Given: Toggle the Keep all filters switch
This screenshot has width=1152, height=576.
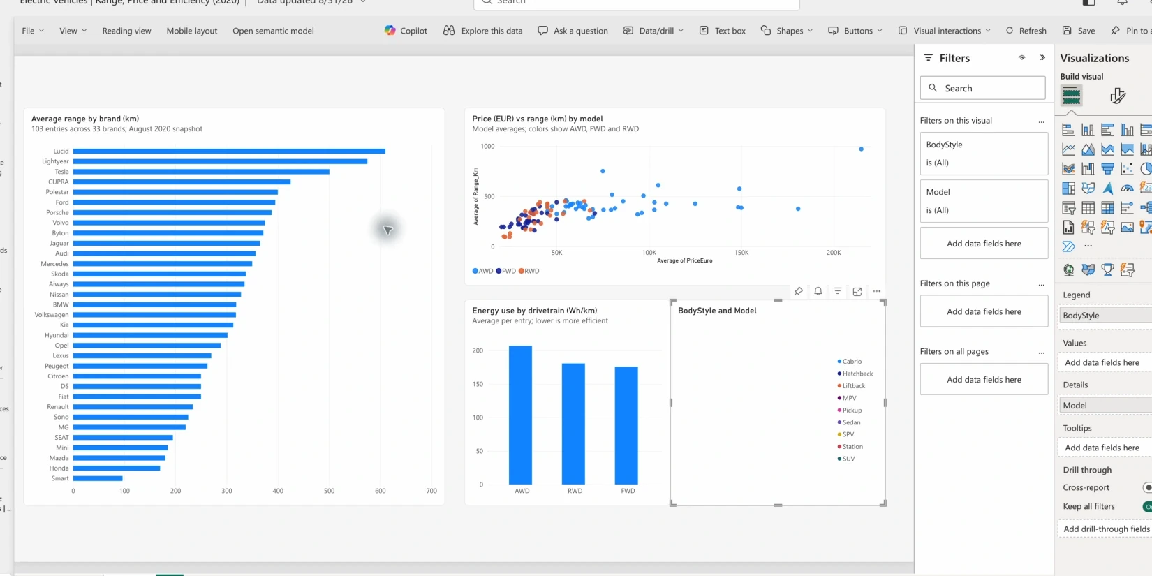Looking at the screenshot, I should click(x=1147, y=506).
